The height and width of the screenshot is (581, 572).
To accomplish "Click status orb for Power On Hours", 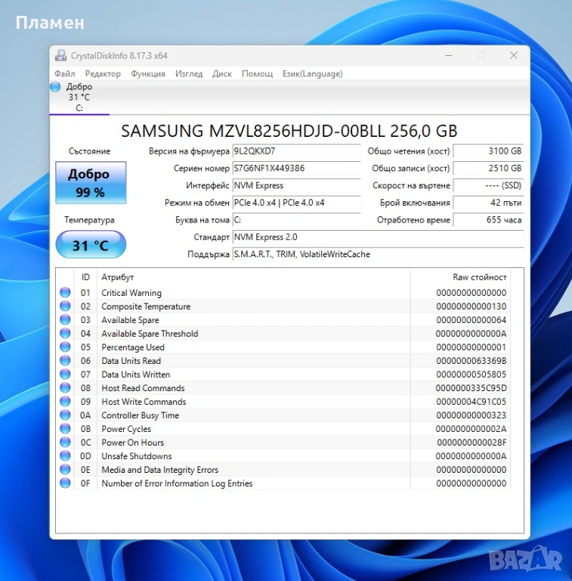I will click(x=65, y=443).
